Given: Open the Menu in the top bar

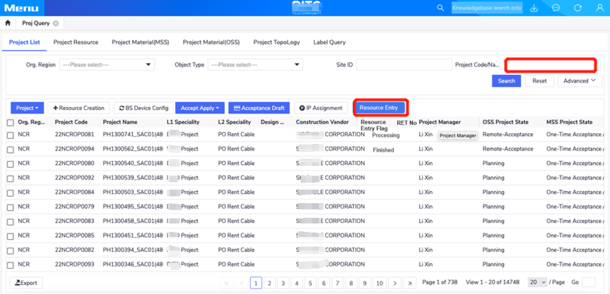Looking at the screenshot, I should coord(22,8).
